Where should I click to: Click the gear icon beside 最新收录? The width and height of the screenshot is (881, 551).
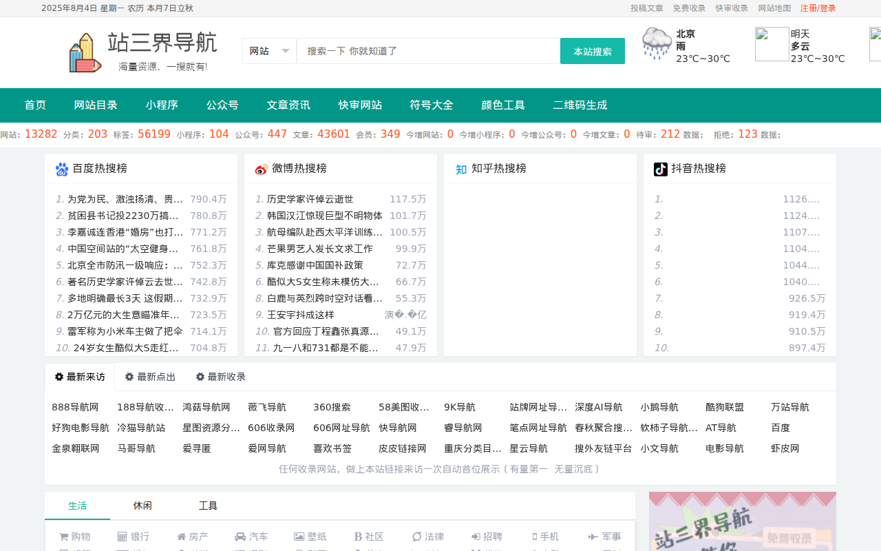pyautogui.click(x=200, y=377)
